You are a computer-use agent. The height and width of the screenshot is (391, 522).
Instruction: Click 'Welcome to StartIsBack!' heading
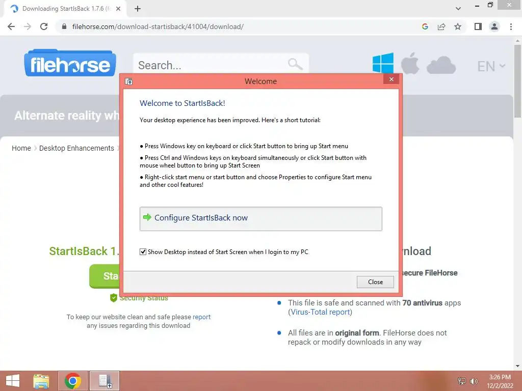[182, 103]
